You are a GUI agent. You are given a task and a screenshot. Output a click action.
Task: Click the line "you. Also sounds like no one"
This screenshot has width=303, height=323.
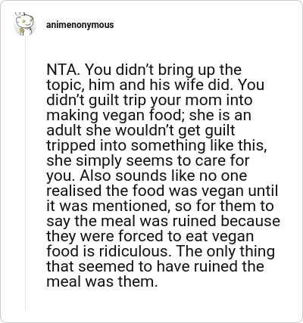click(x=147, y=175)
